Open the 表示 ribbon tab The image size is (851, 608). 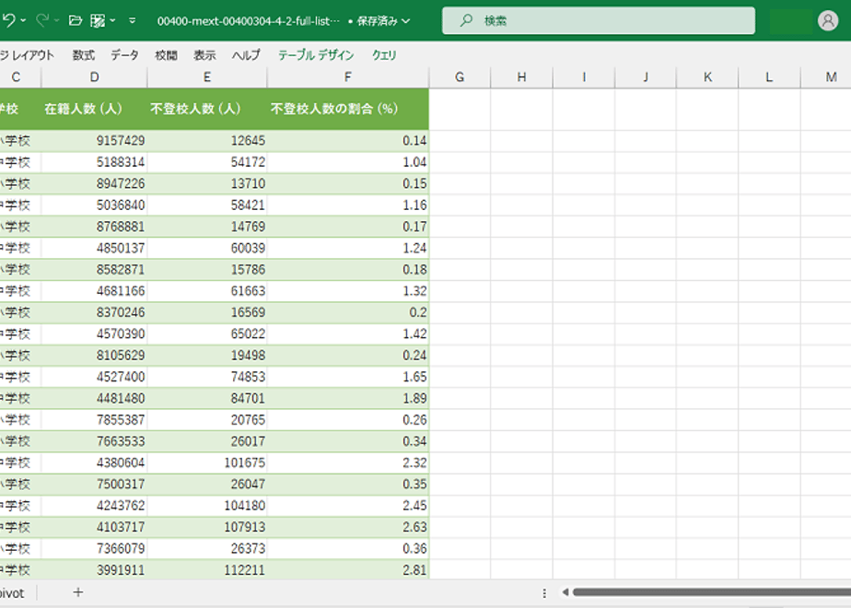[204, 55]
